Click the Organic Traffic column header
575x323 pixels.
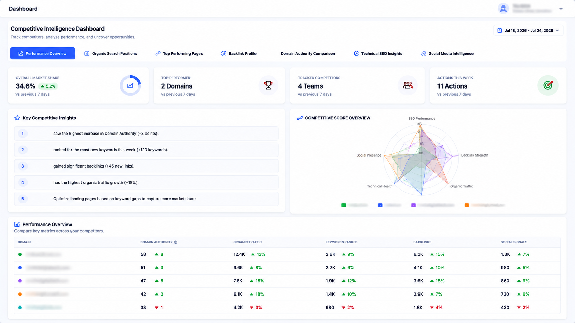coord(247,242)
